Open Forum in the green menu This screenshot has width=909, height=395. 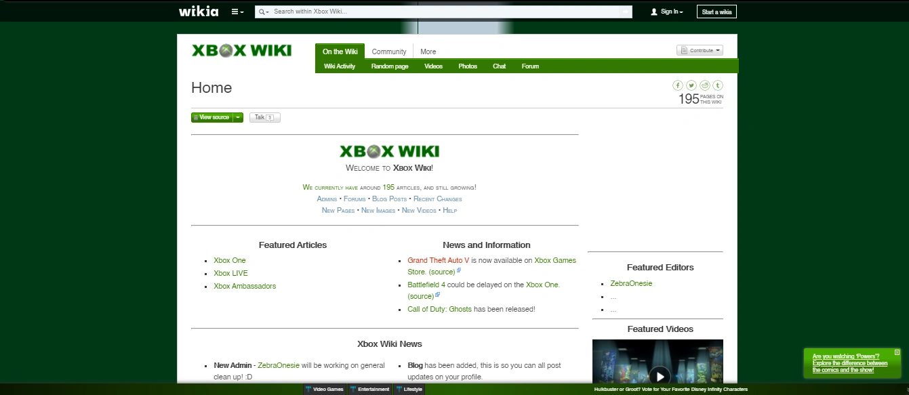pos(530,66)
